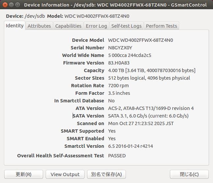The image size is (213, 183).
Task: Click the form factor 3.5 inches
Action: (x=119, y=93)
